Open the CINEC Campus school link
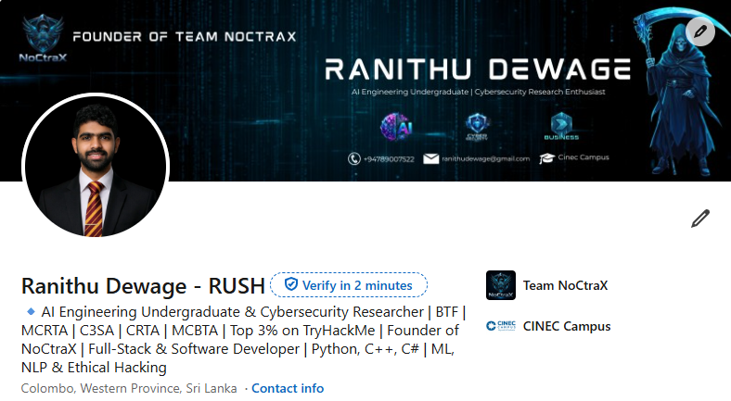The height and width of the screenshot is (401, 731). [567, 326]
